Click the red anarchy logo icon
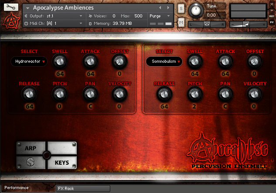276x193 pixels. [x=11, y=21]
